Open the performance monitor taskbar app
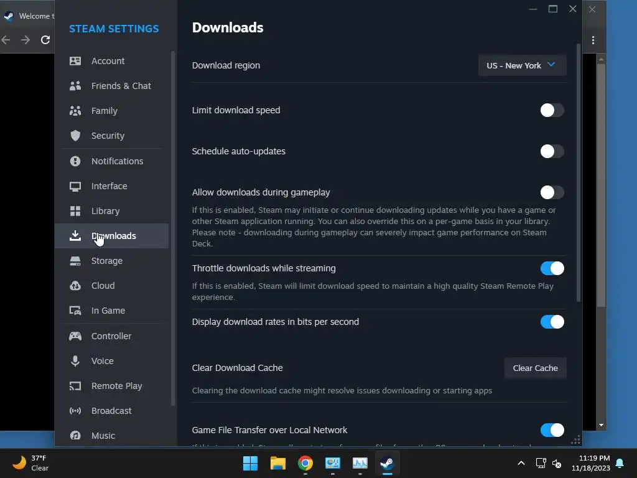 [x=360, y=463]
